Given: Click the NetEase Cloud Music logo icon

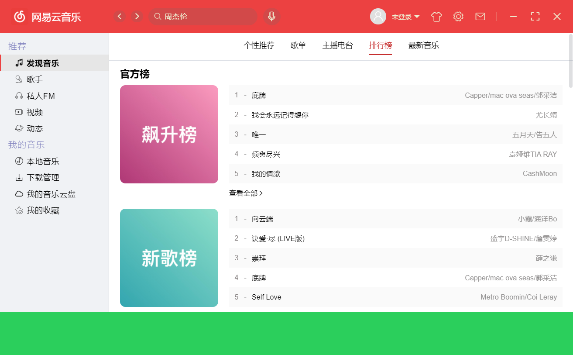Looking at the screenshot, I should coord(20,17).
